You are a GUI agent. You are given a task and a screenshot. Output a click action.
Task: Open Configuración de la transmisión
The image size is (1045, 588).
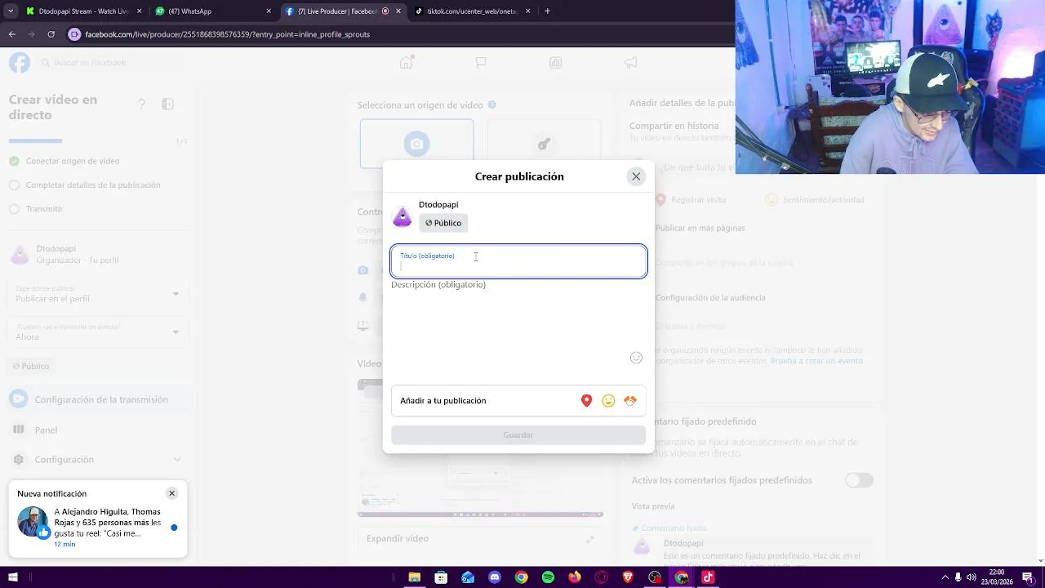pos(98,399)
